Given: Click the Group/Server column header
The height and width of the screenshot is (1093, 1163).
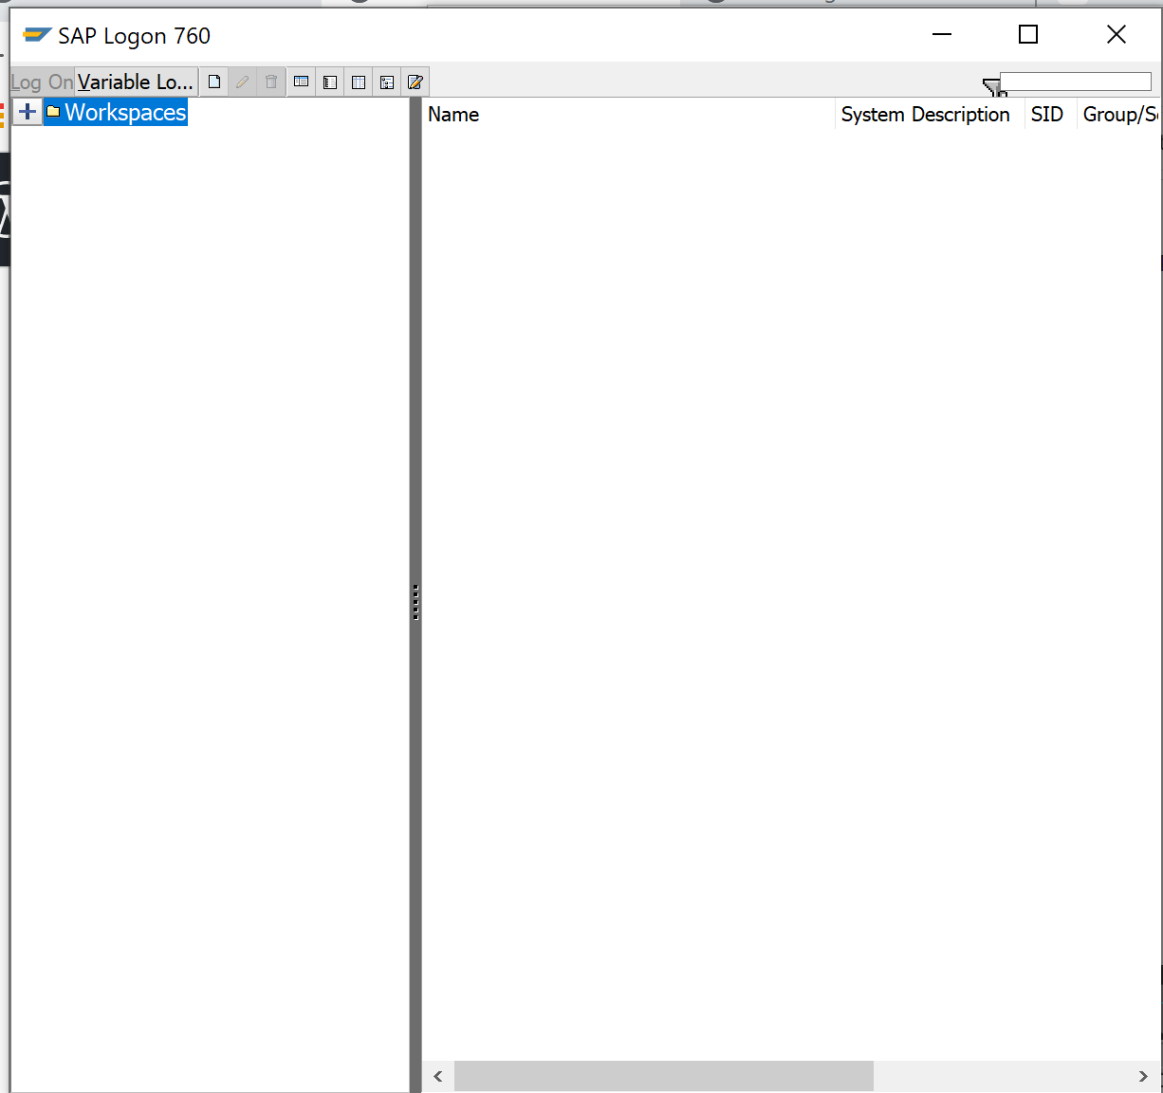Looking at the screenshot, I should [1118, 115].
